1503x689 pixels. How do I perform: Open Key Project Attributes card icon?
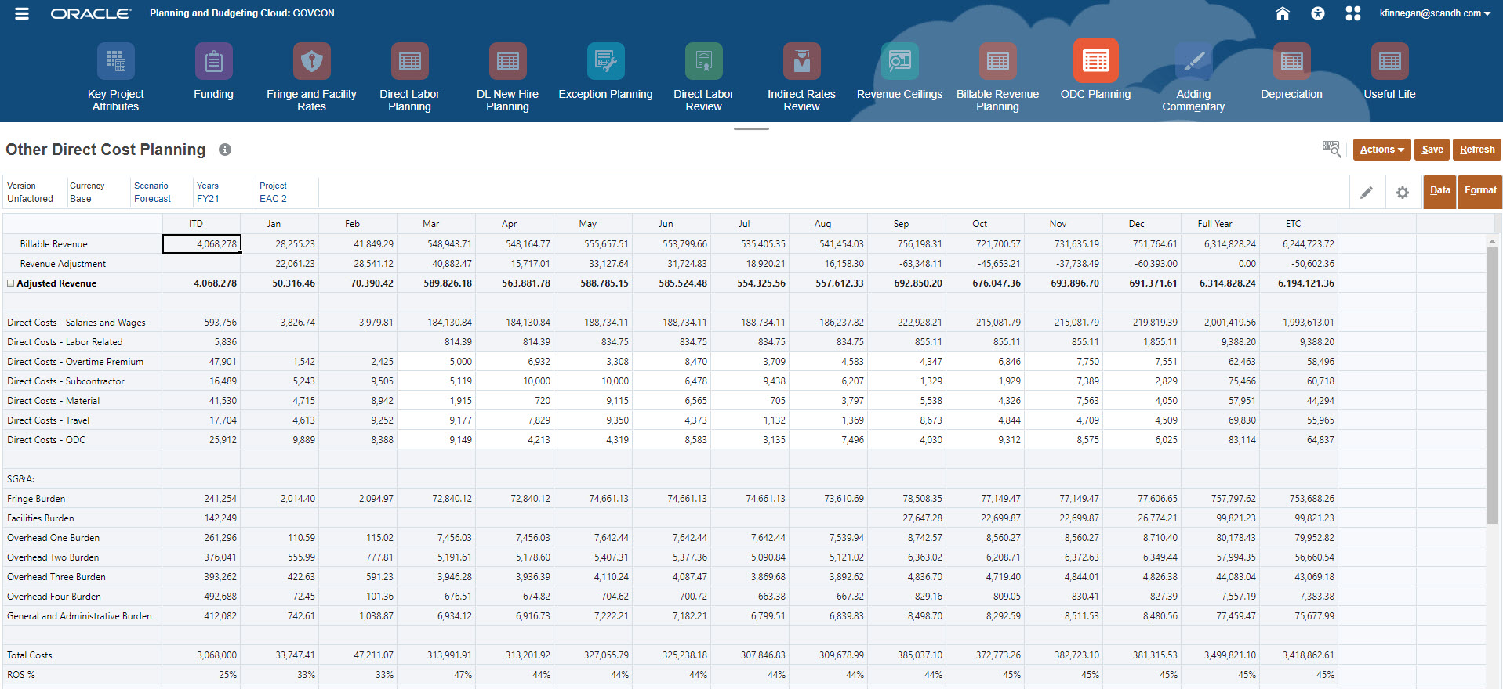click(x=115, y=61)
